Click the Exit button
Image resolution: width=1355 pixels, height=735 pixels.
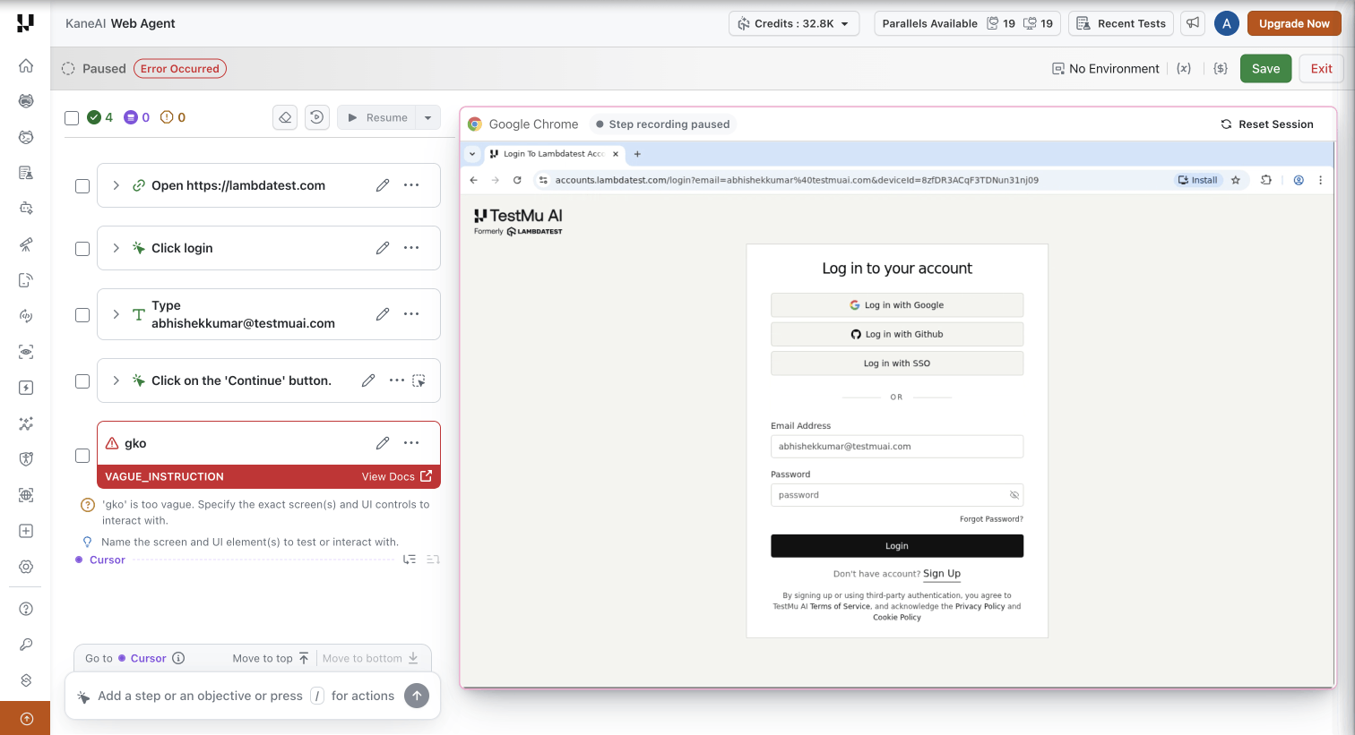1321,68
